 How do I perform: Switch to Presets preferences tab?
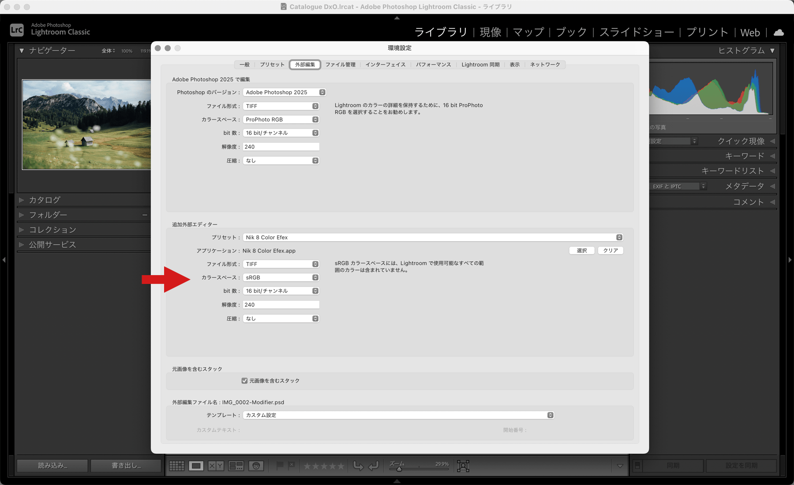pyautogui.click(x=272, y=65)
